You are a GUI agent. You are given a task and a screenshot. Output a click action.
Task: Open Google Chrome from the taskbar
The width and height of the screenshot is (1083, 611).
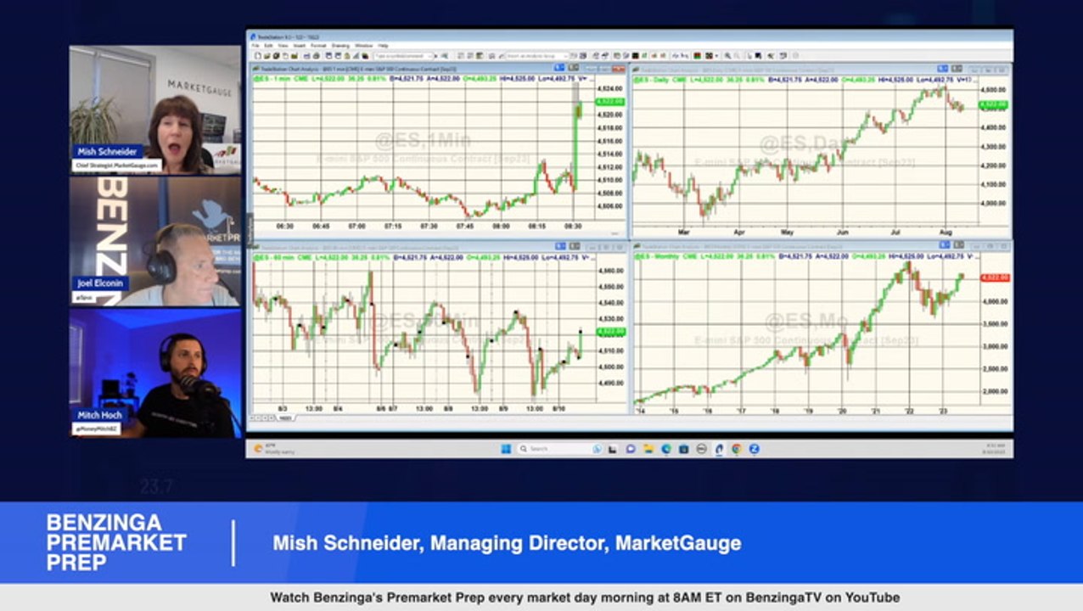[x=737, y=449]
